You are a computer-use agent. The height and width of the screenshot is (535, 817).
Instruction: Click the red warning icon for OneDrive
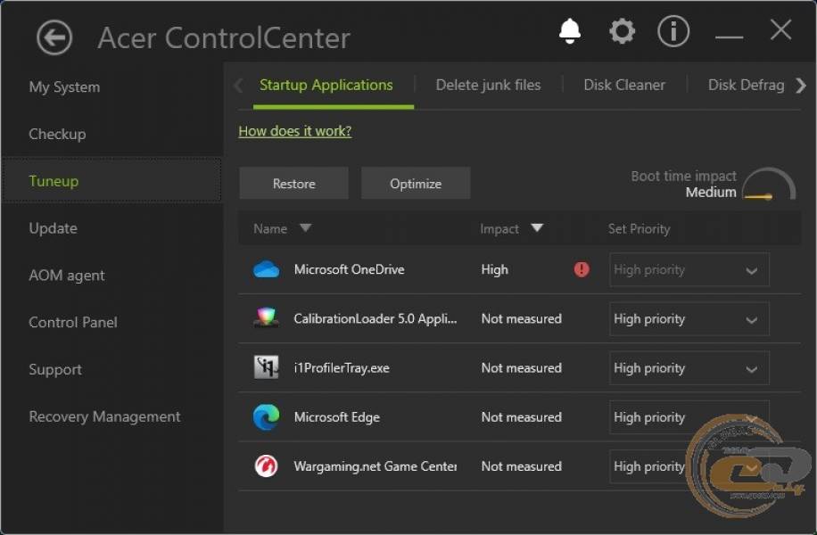tap(582, 269)
